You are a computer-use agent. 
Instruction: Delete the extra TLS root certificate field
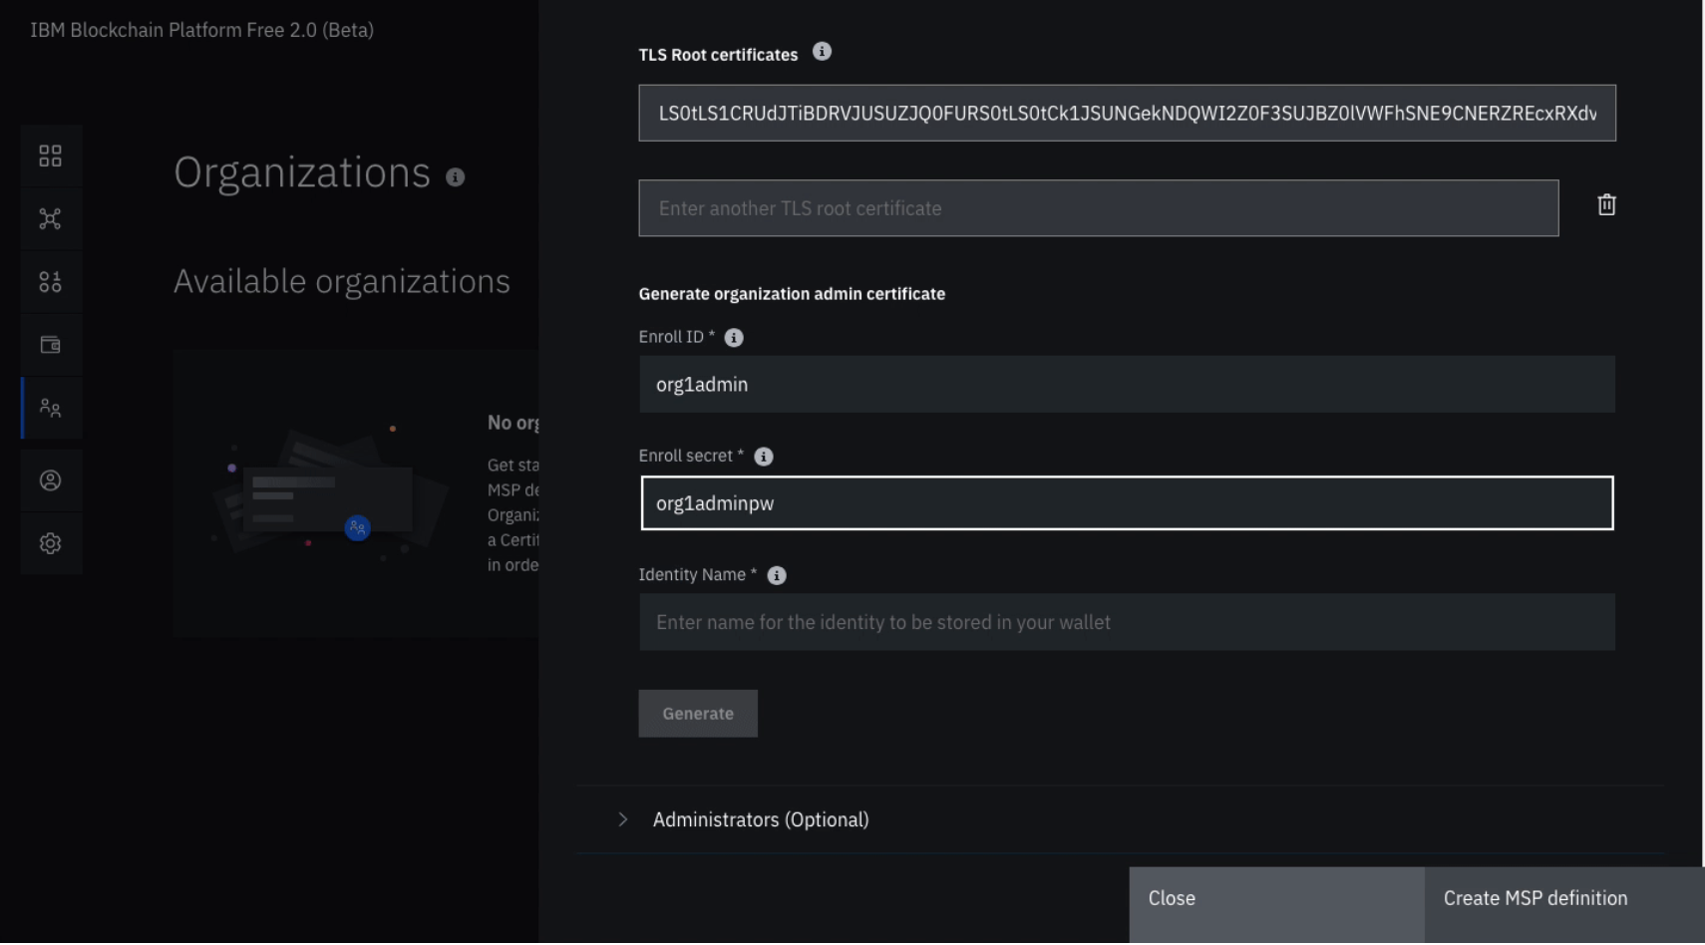(x=1606, y=205)
